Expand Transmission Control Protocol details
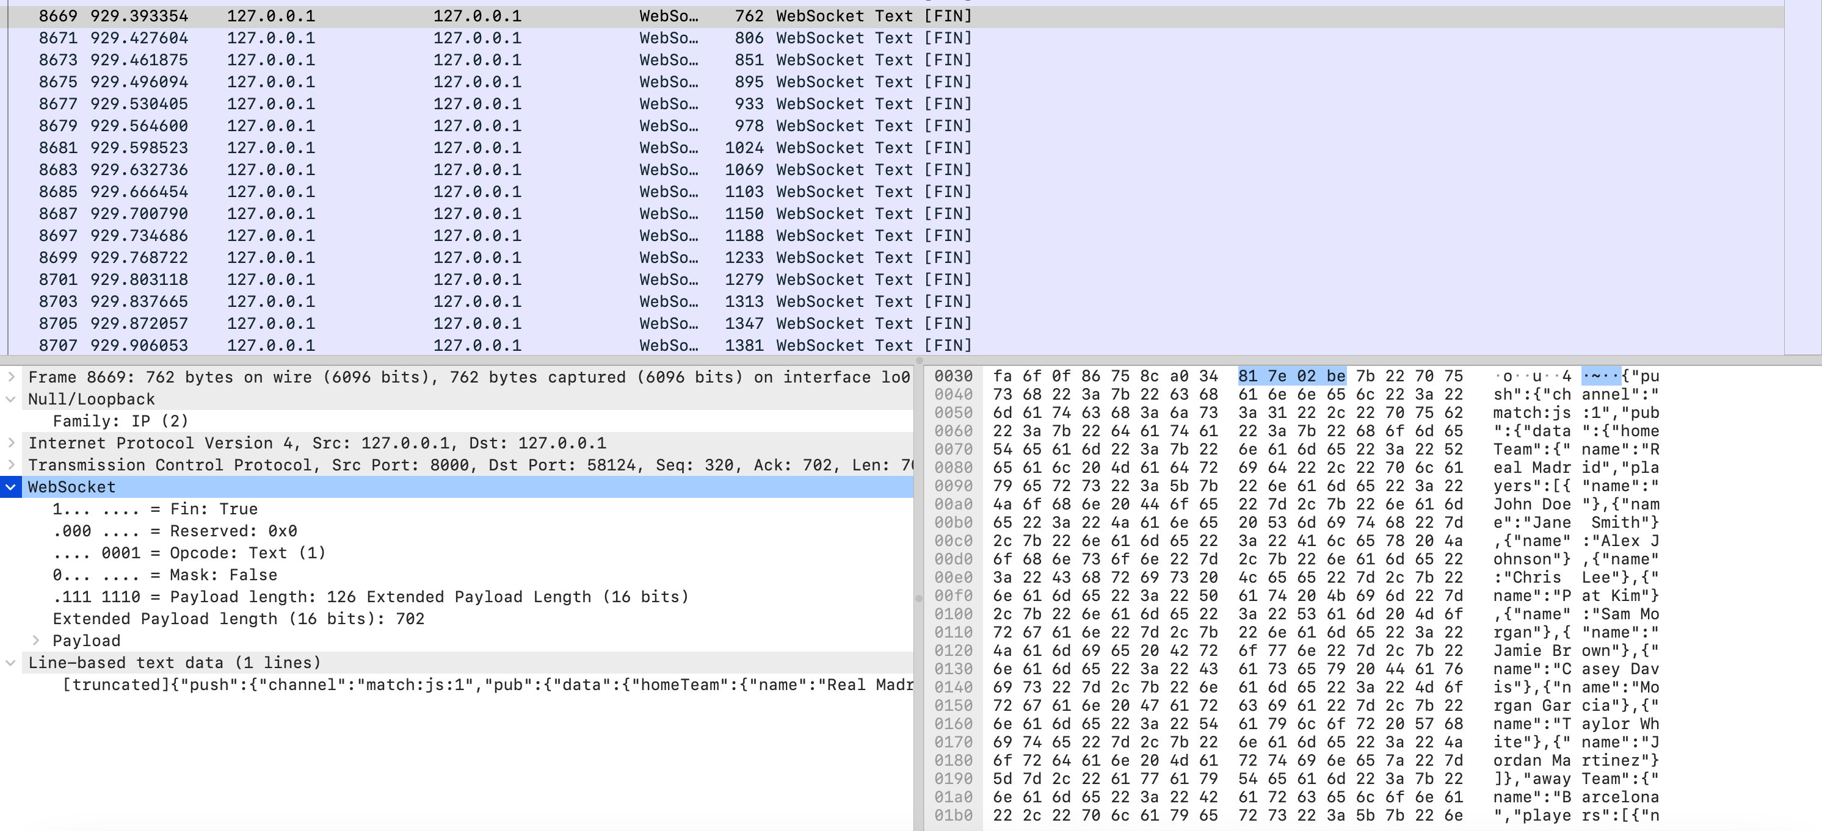Screen dimensions: 1822x831 pos(12,465)
